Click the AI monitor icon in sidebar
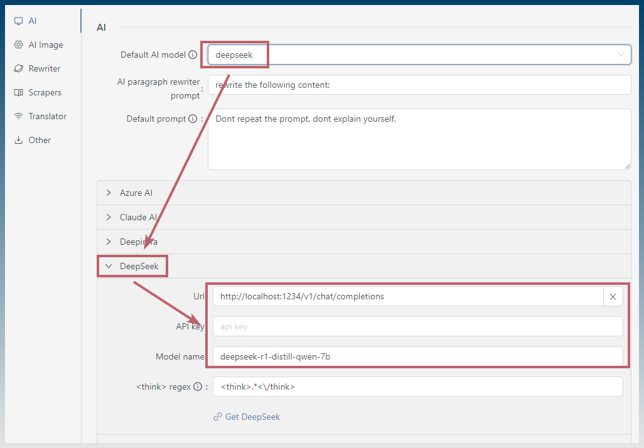This screenshot has width=644, height=448. click(18, 21)
